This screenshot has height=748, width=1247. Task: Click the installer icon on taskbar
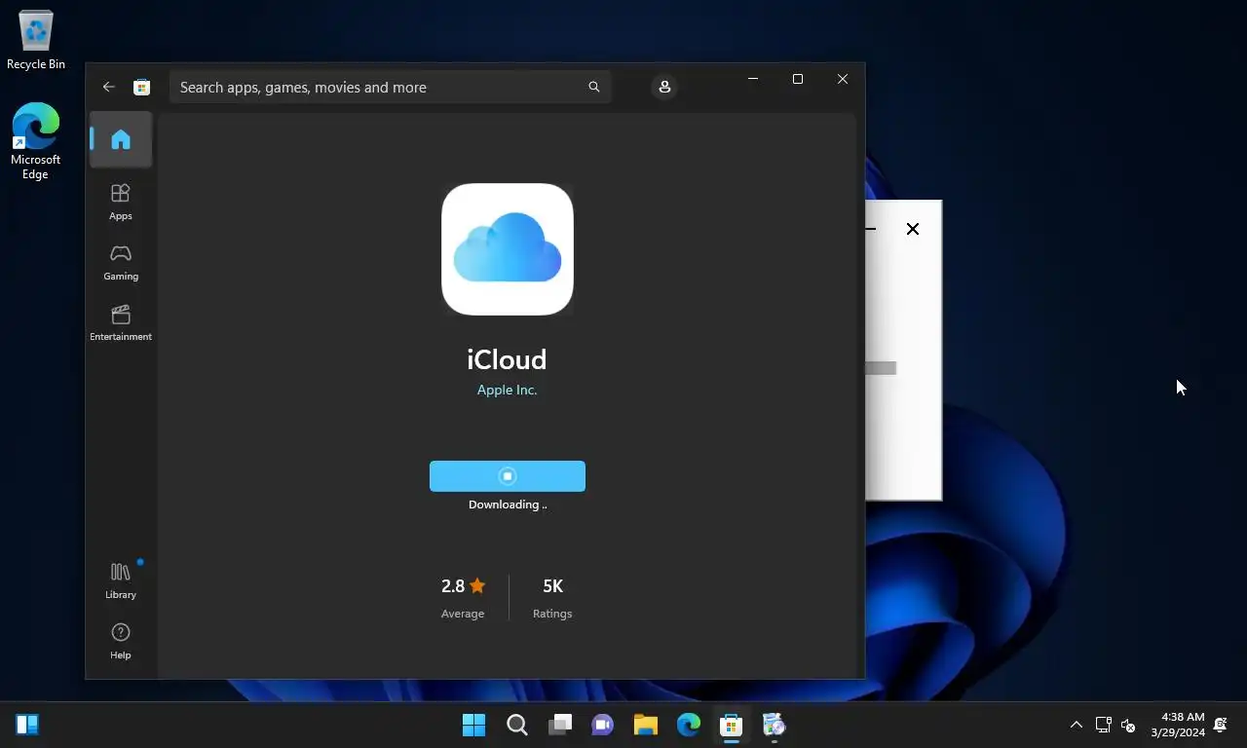point(774,725)
